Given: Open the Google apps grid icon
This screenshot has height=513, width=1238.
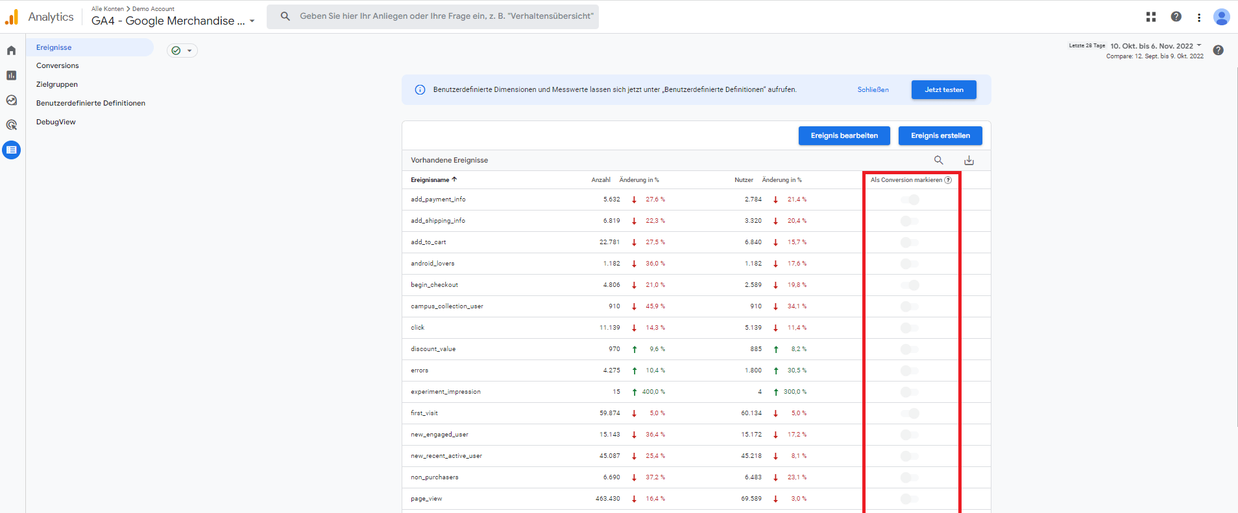Looking at the screenshot, I should [1151, 17].
